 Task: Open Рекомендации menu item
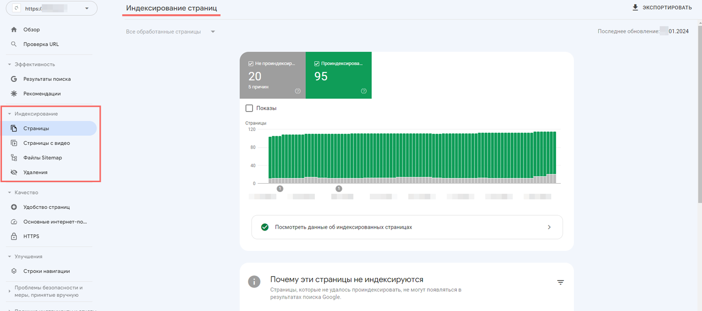coord(42,93)
